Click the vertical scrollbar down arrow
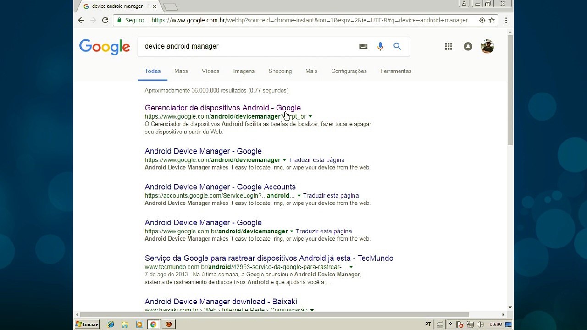 tap(510, 308)
